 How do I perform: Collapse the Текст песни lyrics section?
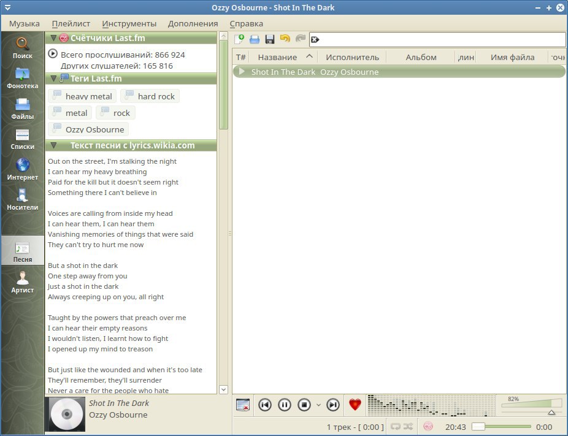pos(53,145)
